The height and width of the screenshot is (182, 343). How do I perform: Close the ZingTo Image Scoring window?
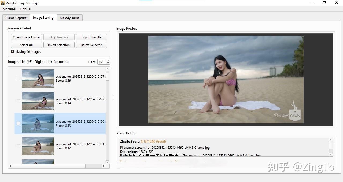coord(337,3)
